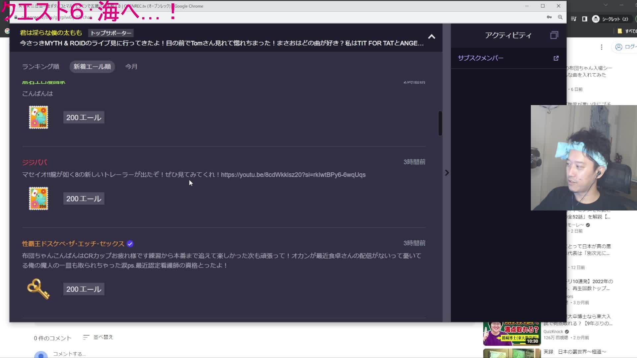Screen dimensions: 637x358
Task: Click 3時間前 timestamp on 性覇王 row
Action: coord(414,243)
